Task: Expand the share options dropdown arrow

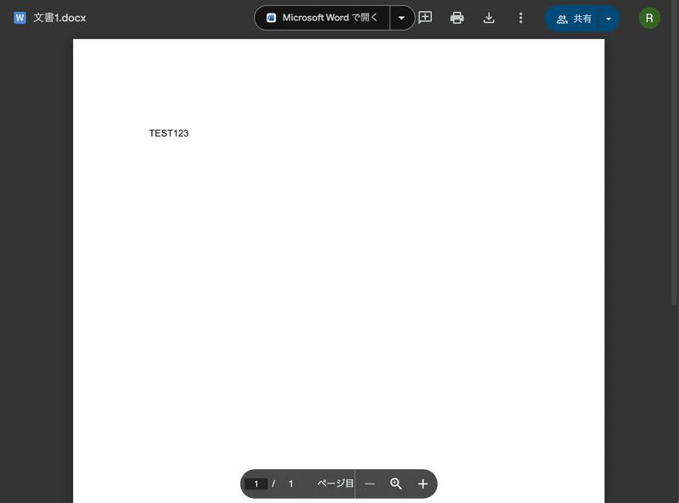Action: pyautogui.click(x=609, y=19)
